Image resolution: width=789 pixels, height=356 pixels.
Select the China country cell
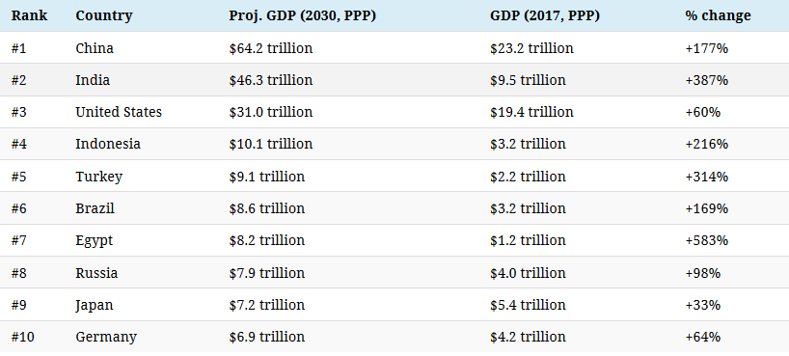95,48
